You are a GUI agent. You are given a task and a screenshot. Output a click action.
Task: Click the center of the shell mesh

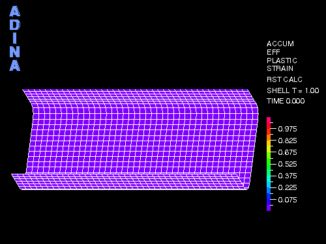click(x=139, y=139)
